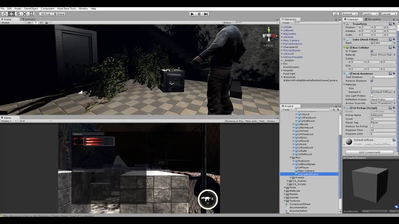Viewport: 399px width, 224px height.
Task: Toggle Destroy On Pickup checkbox
Action: pyautogui.click(x=372, y=126)
